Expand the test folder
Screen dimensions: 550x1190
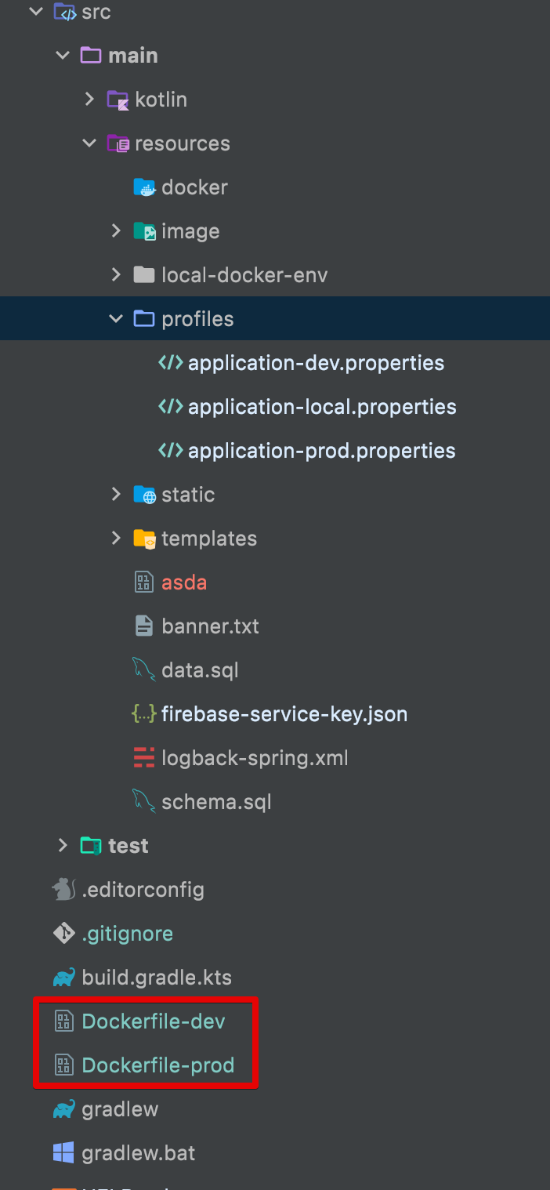[63, 846]
